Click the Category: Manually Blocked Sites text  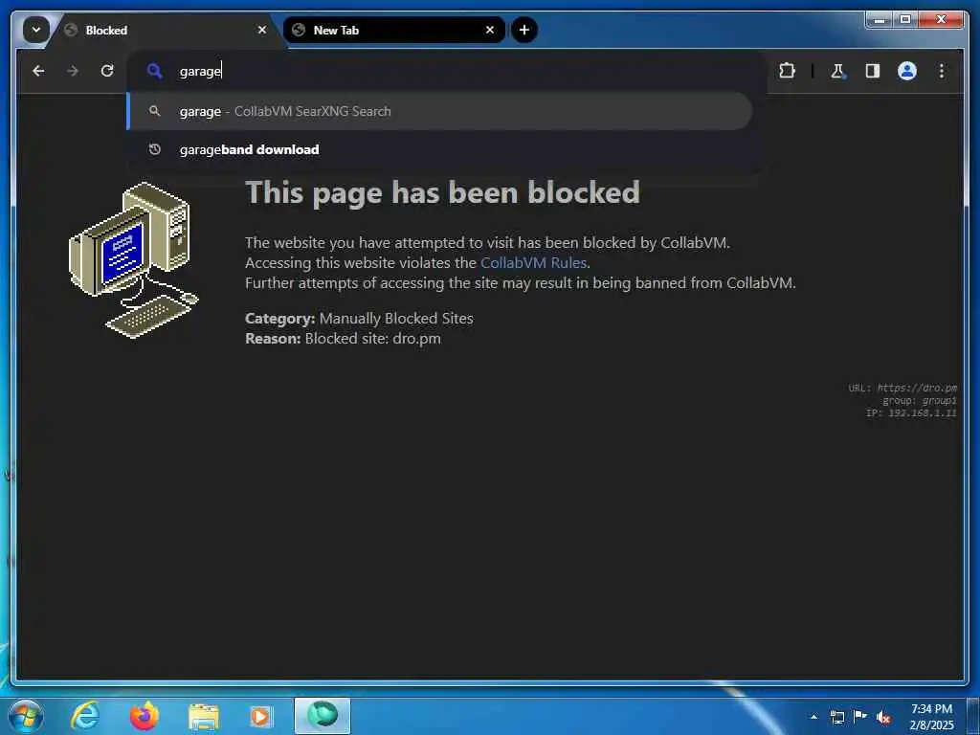359,318
